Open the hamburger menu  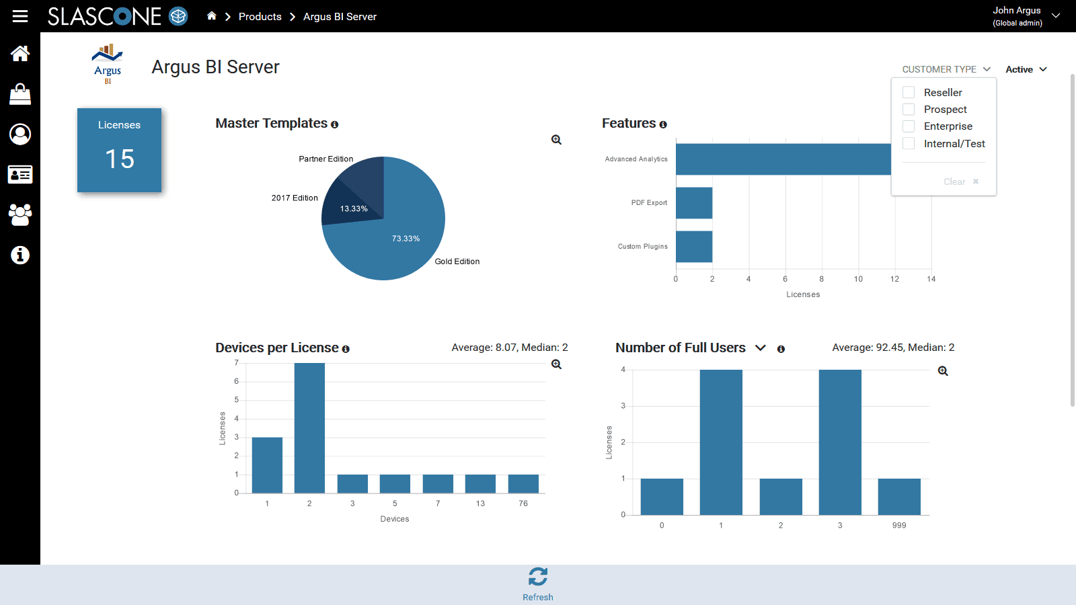tap(20, 16)
